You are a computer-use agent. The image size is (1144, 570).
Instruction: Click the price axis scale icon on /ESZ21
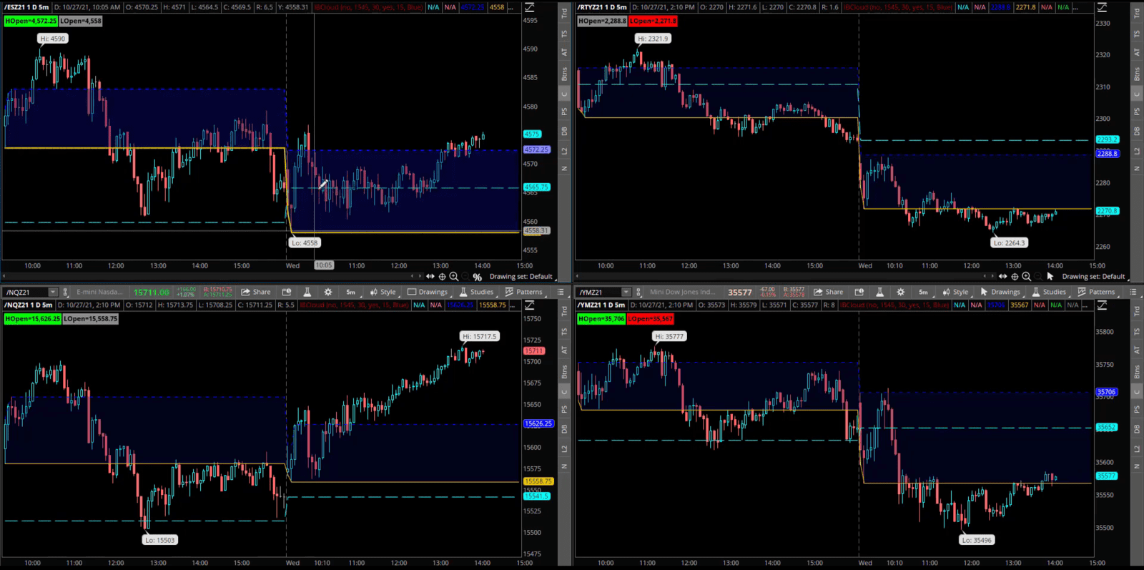click(530, 7)
